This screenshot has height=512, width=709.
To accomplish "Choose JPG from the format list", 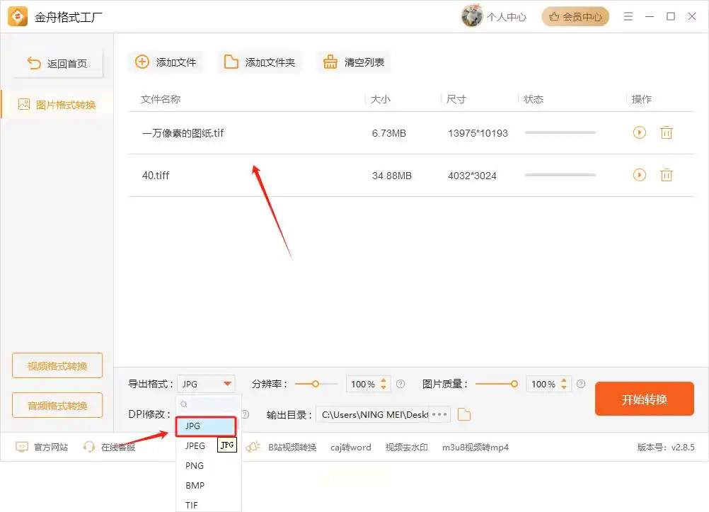I will click(x=206, y=426).
